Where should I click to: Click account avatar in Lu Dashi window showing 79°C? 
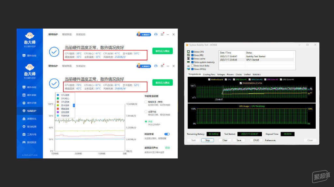tap(156, 66)
